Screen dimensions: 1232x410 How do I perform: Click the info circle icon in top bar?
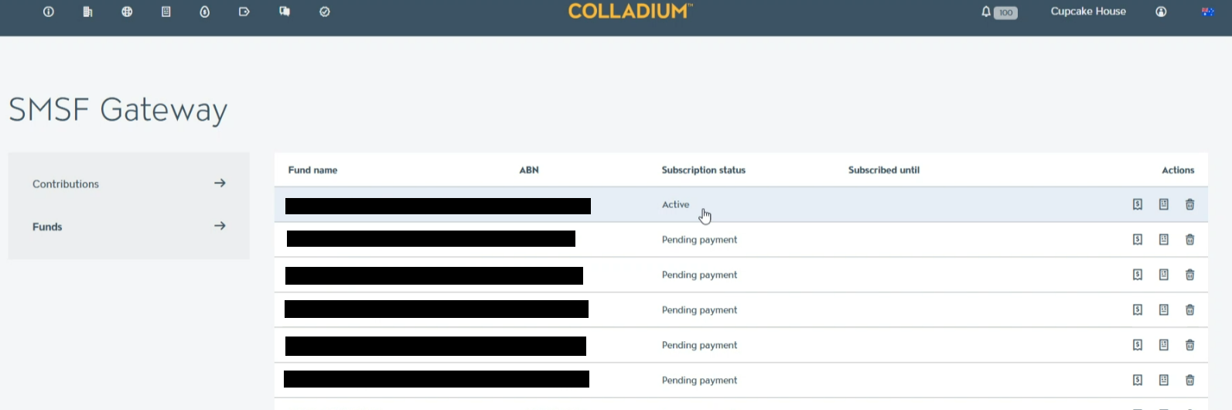[49, 12]
